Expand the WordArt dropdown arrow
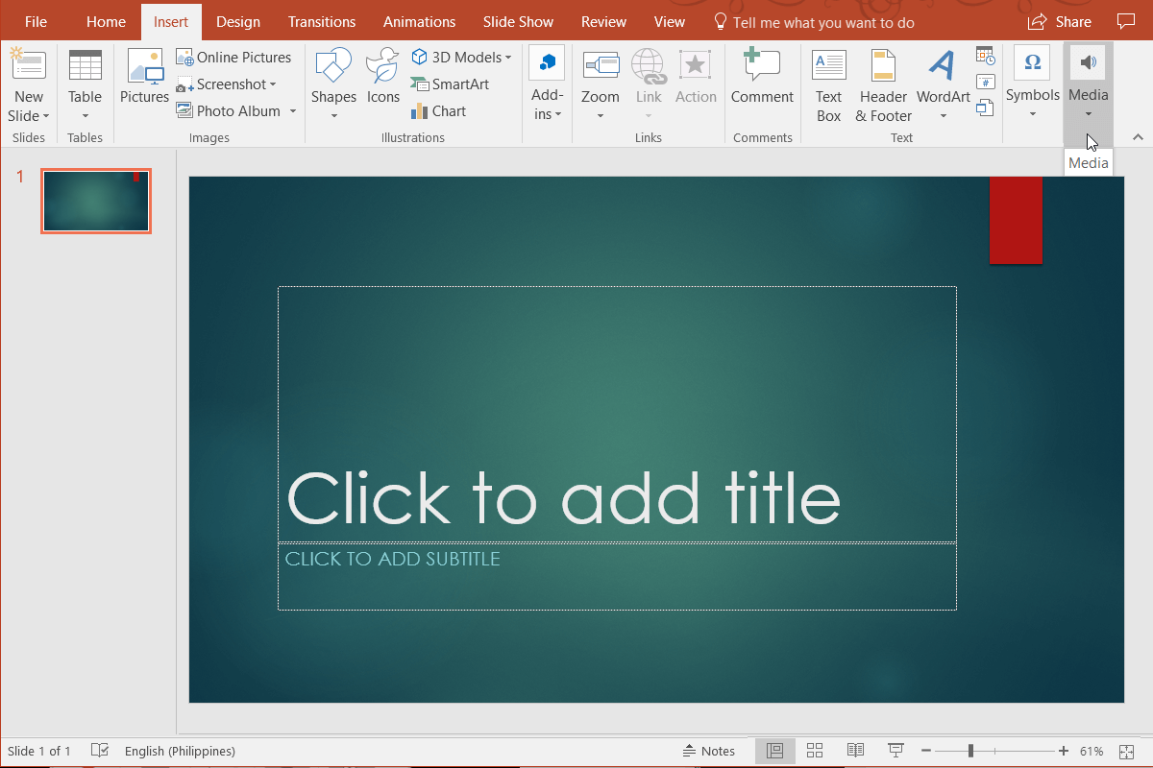 (x=943, y=116)
